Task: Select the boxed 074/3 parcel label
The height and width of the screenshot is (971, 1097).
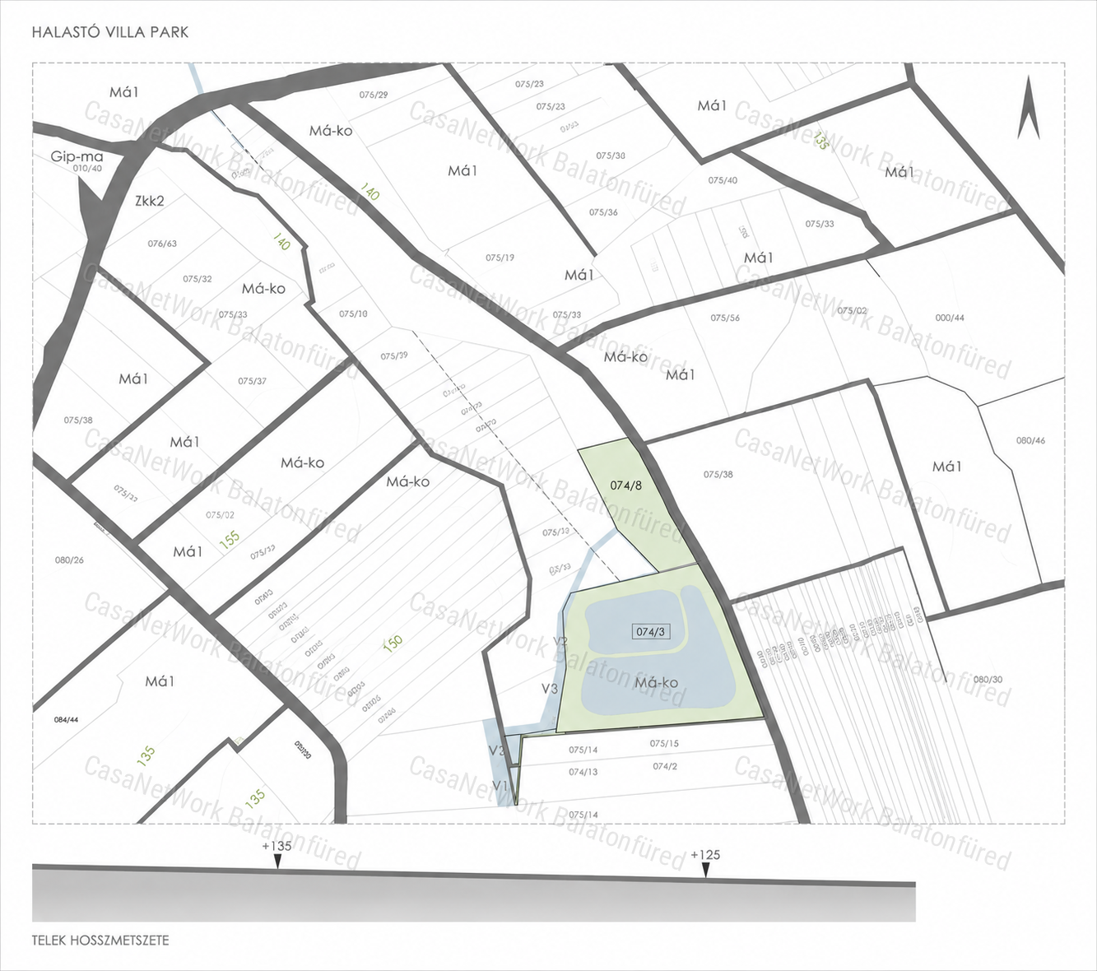Action: click(650, 632)
